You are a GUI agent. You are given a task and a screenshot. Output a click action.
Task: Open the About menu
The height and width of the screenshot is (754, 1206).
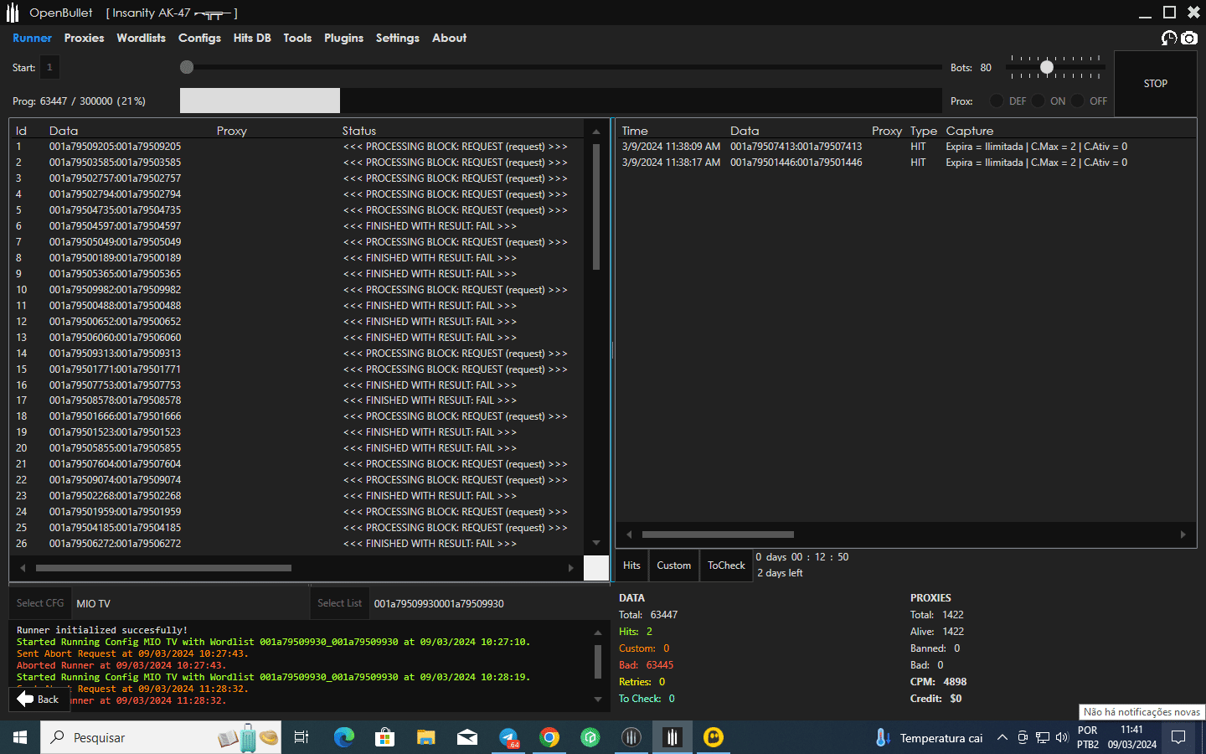pos(449,38)
